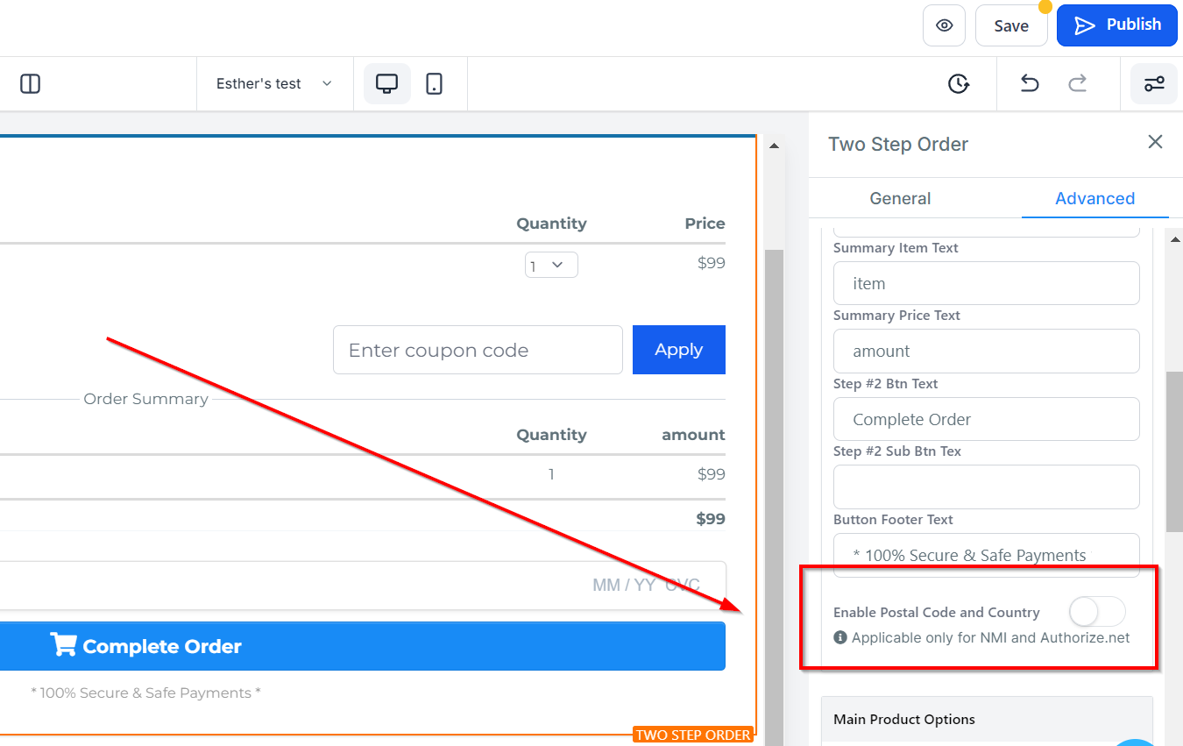Enable Postal Code and Country toggle
This screenshot has width=1183, height=746.
[1096, 612]
